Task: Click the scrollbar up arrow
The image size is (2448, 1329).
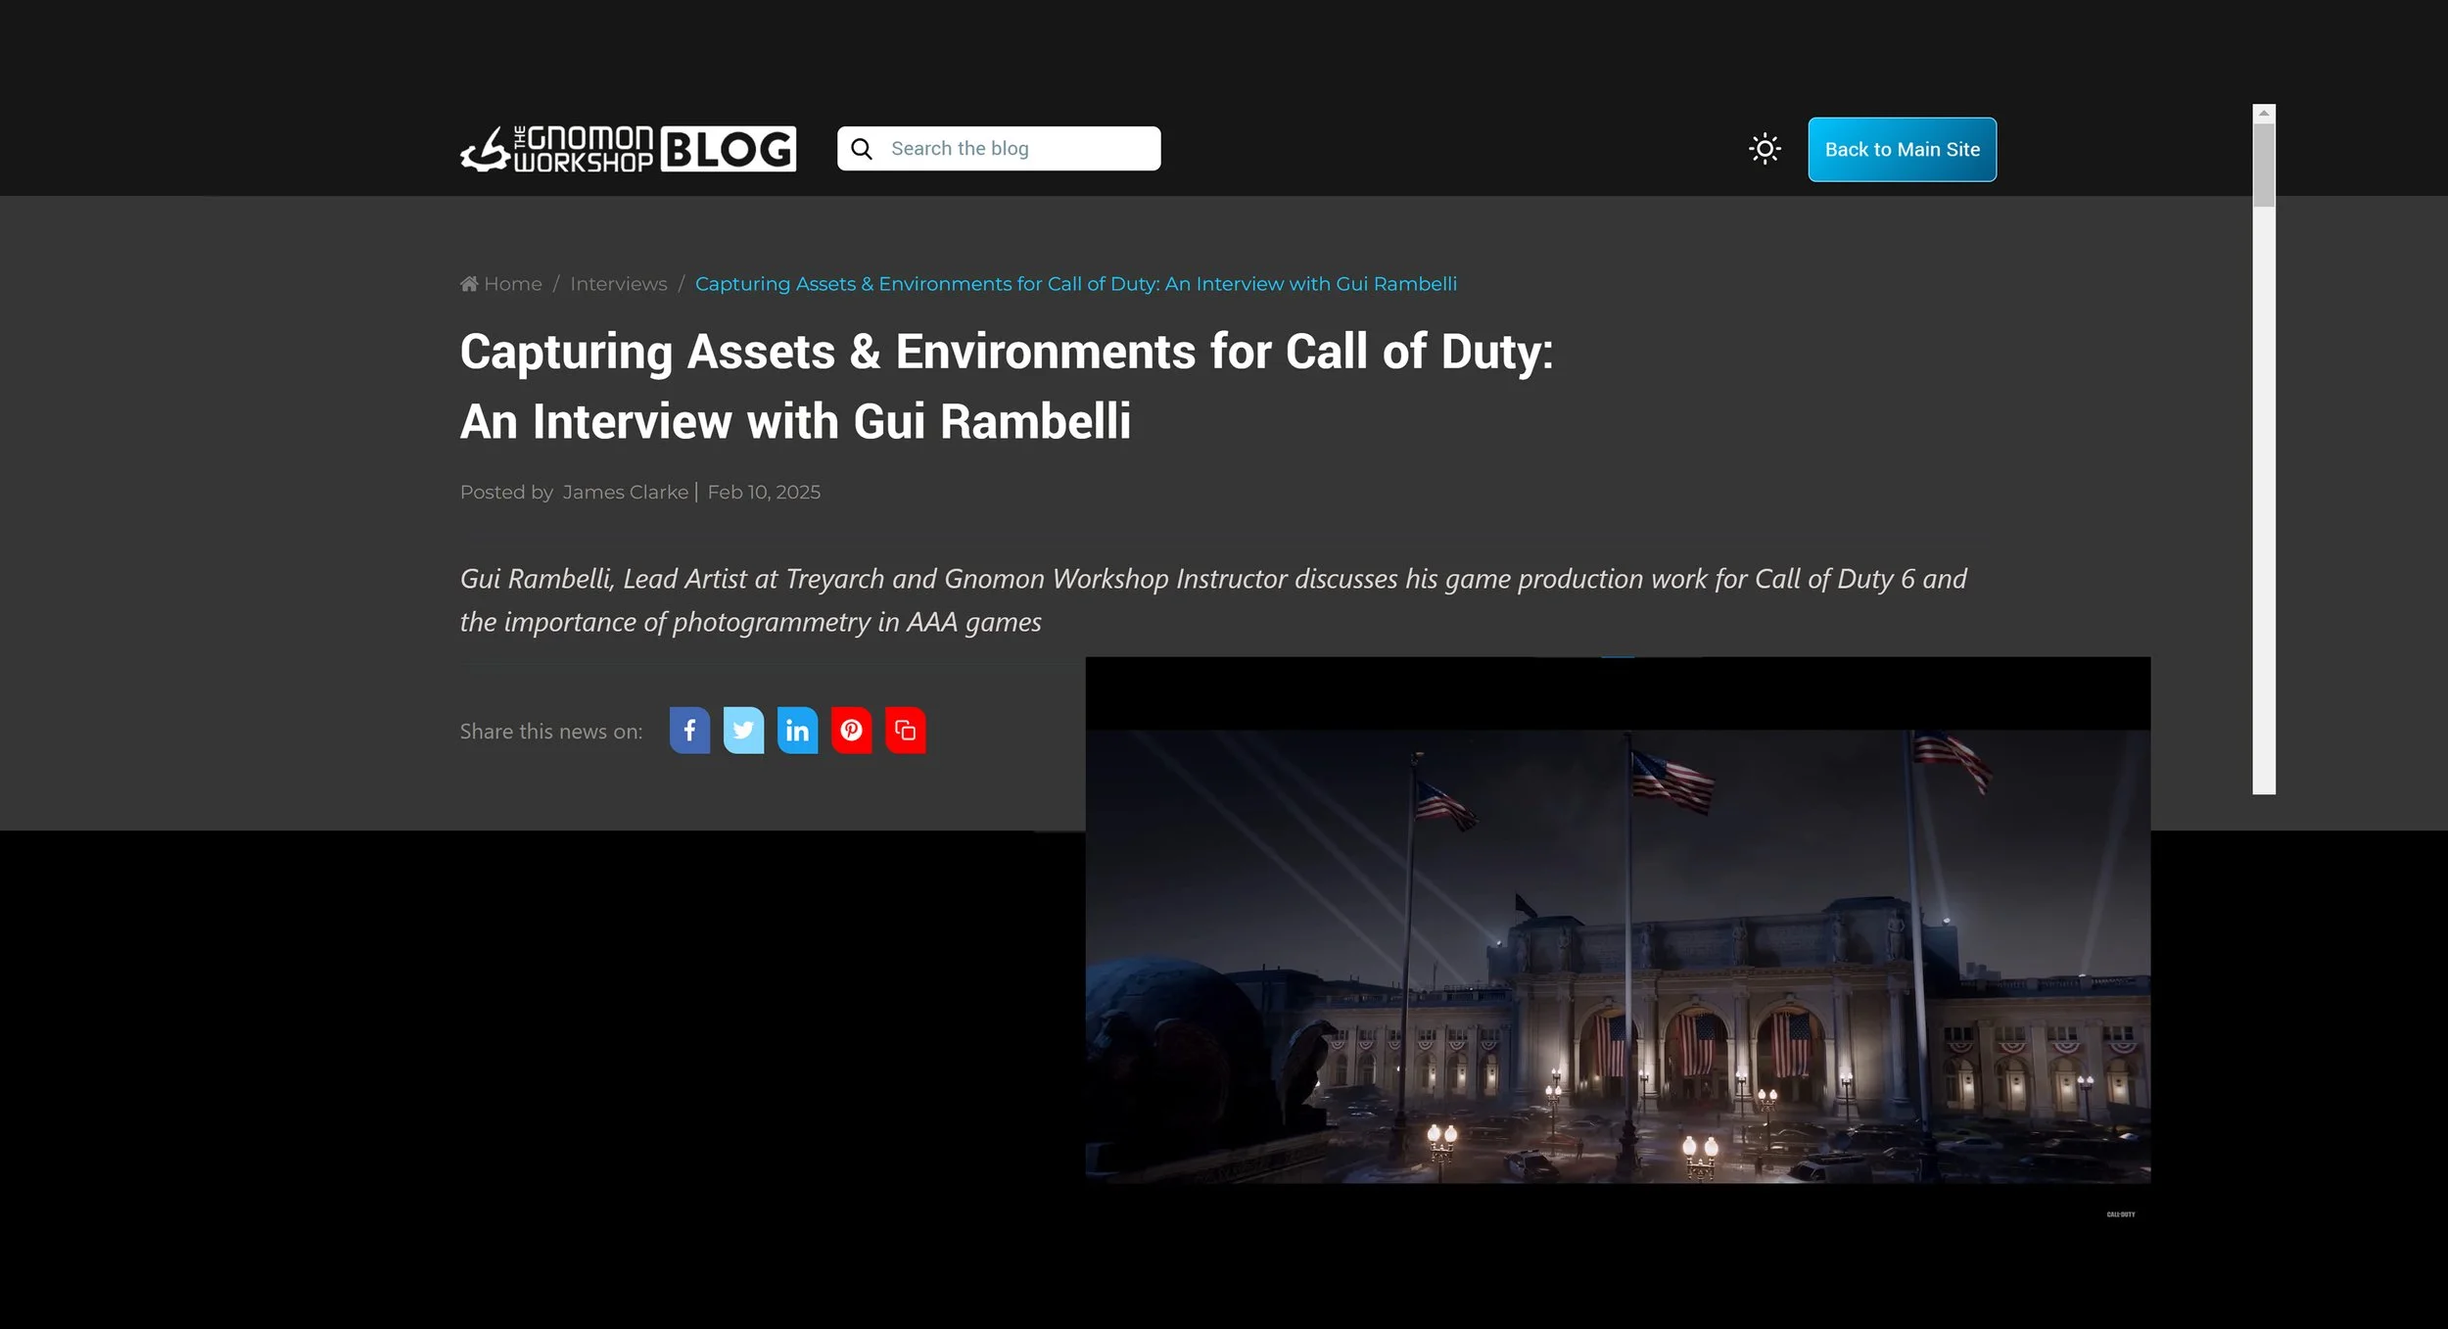Action: pyautogui.click(x=2264, y=114)
